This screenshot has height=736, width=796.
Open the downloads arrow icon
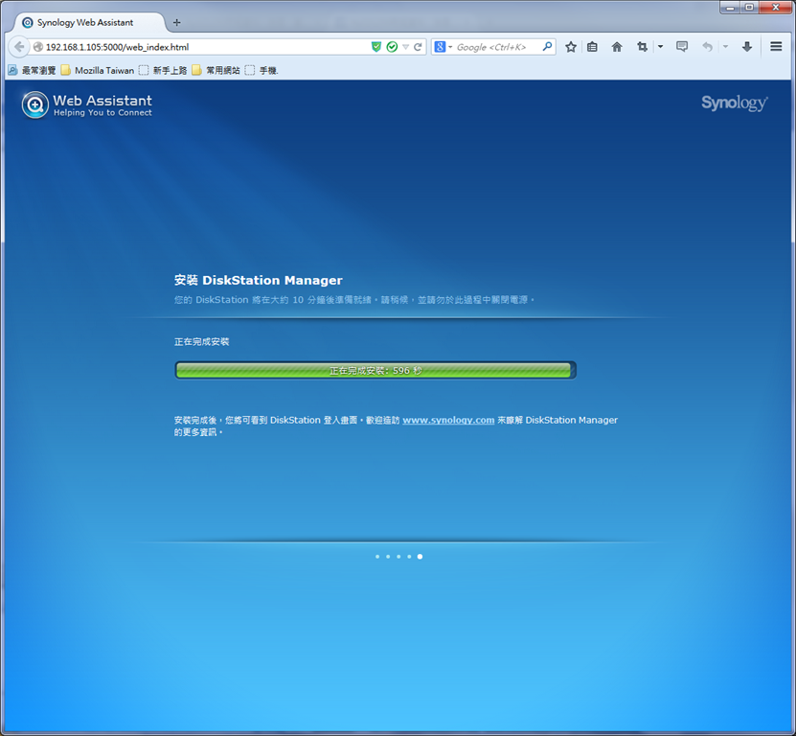coord(747,47)
